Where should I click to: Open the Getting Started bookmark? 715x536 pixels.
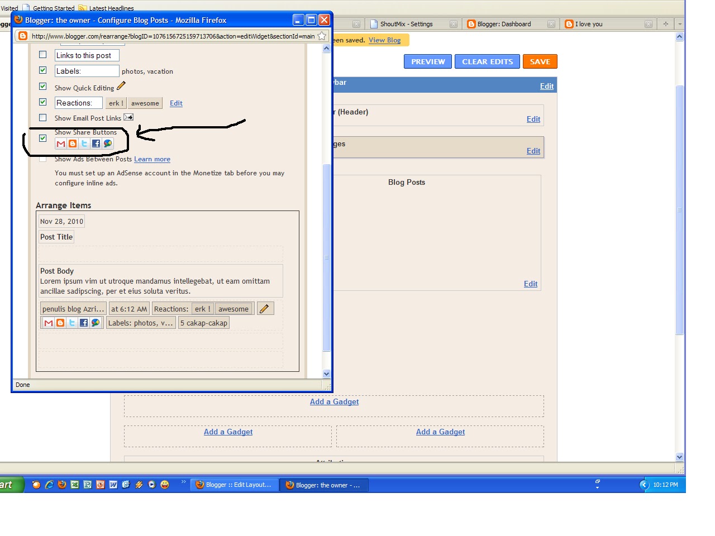tap(49, 8)
